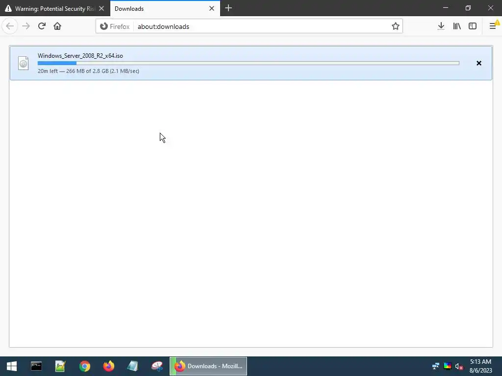Show the sidebar
502x376 pixels.
473,26
